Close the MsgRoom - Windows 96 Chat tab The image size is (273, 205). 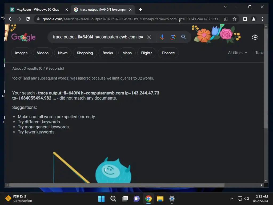point(66,10)
